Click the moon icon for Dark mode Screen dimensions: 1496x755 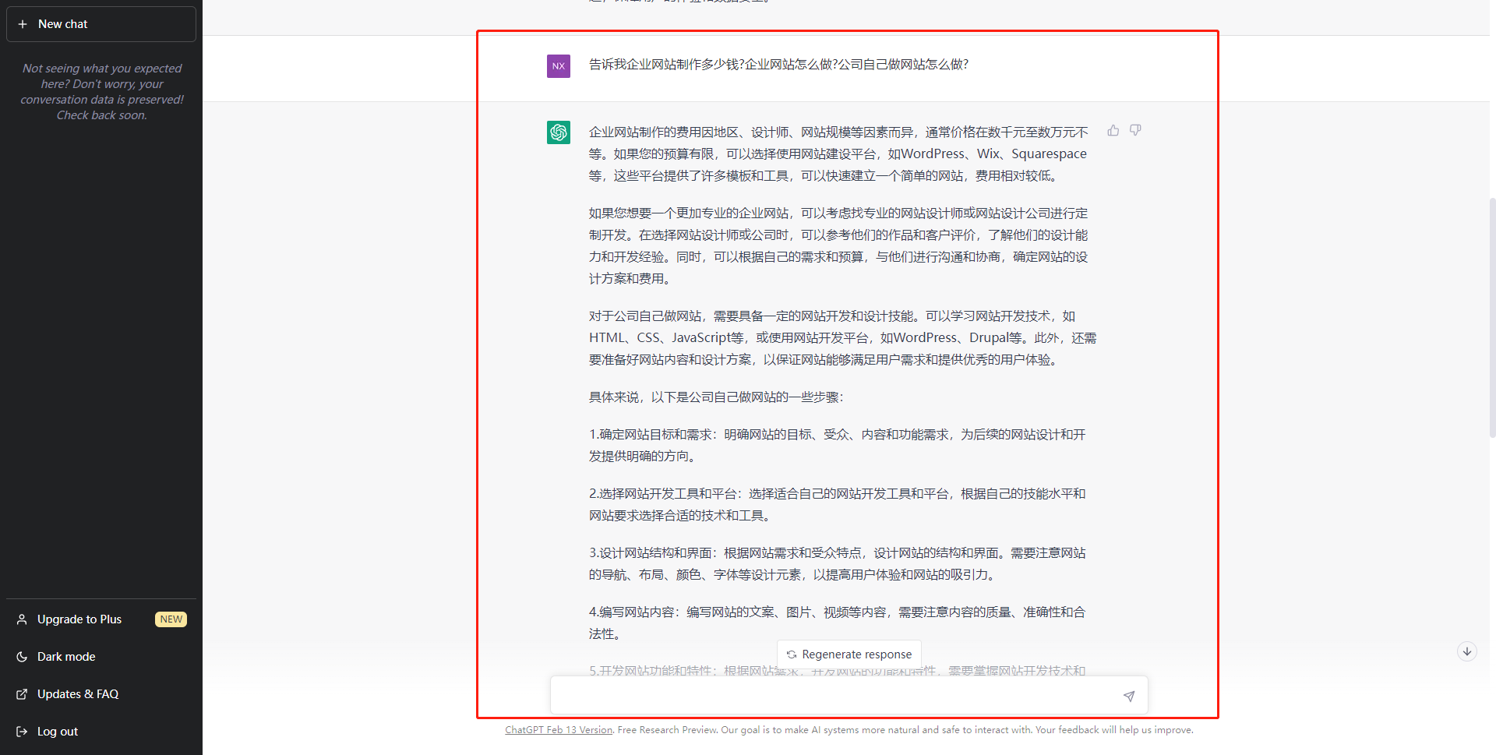(22, 657)
